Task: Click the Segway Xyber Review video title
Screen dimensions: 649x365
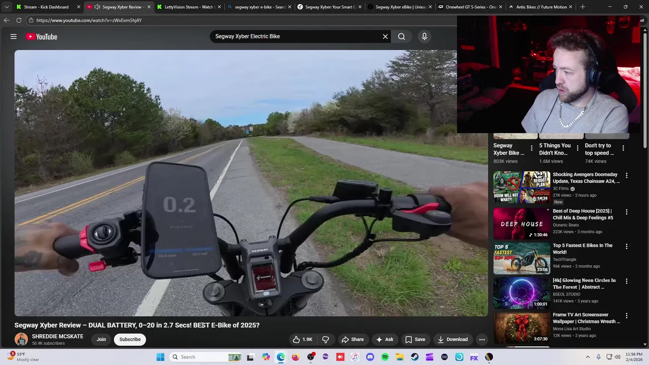Action: coord(137,325)
